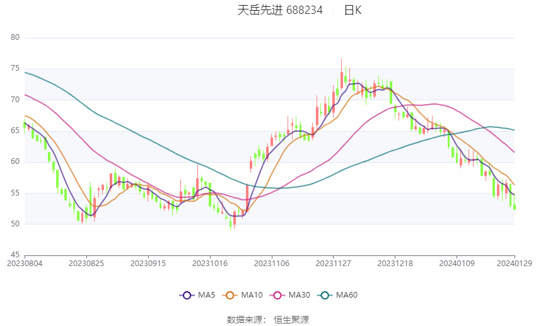Click the 55 y-axis price label
This screenshot has height=326, width=536.
click(x=15, y=193)
